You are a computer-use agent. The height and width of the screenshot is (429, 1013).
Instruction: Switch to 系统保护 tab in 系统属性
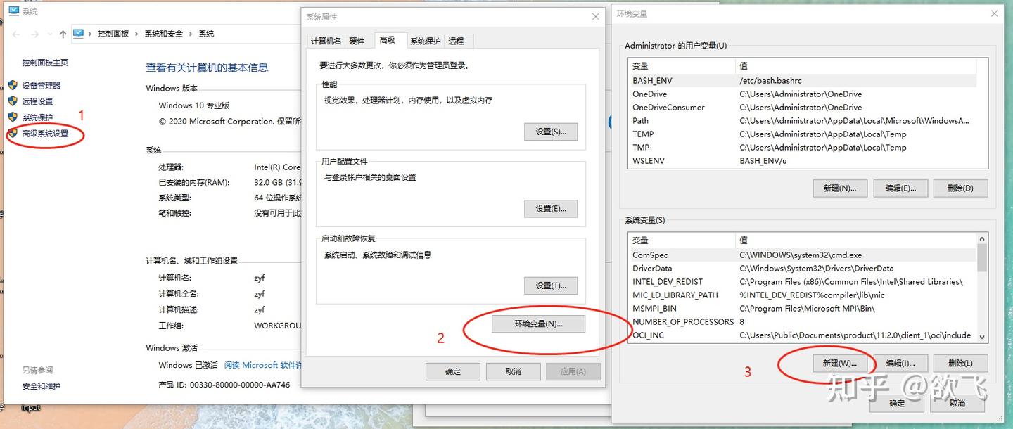(426, 41)
